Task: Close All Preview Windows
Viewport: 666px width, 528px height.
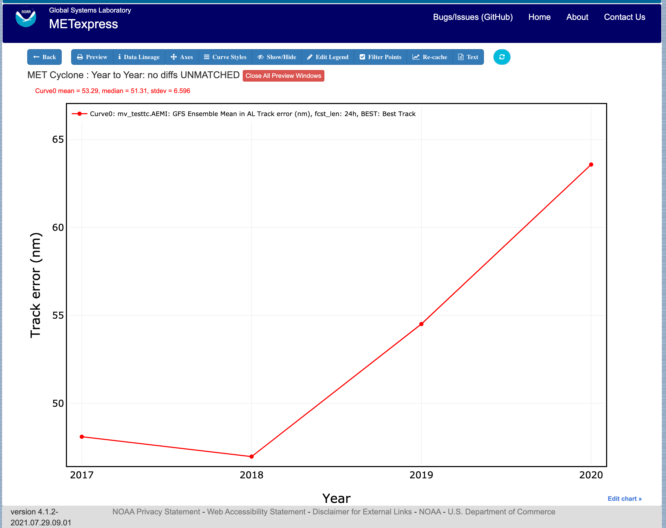Action: [283, 76]
